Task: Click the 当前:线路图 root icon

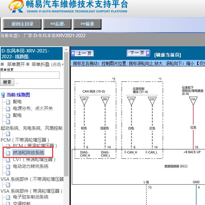Action: (x=3, y=95)
